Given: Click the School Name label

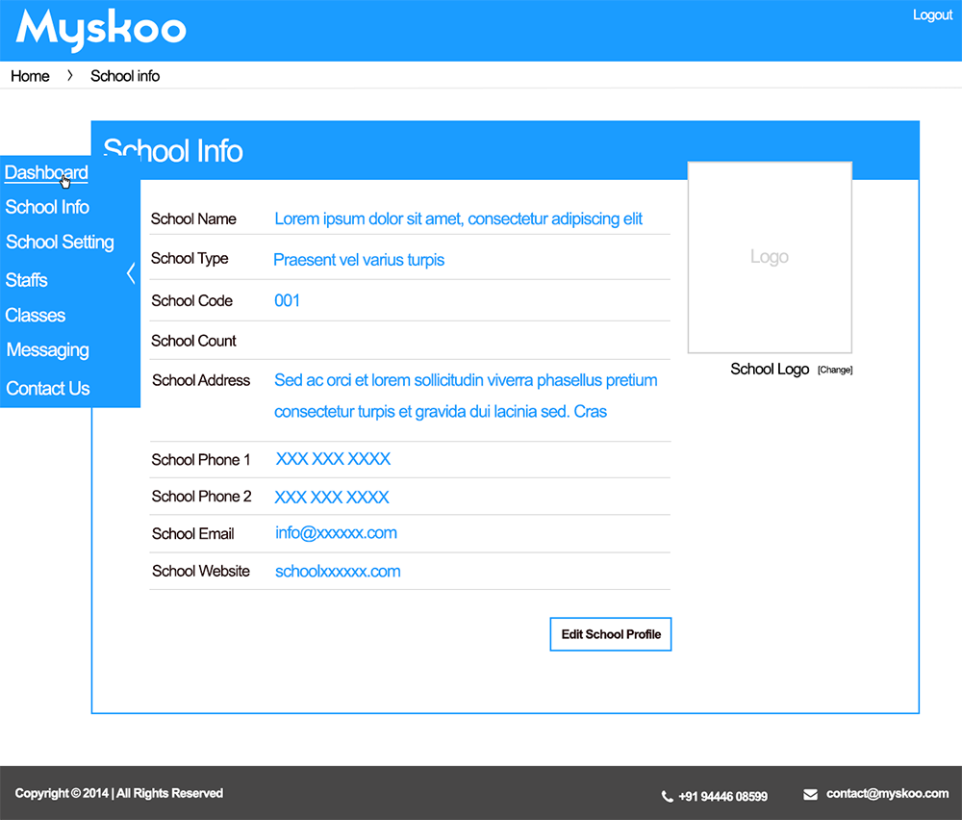Looking at the screenshot, I should point(193,219).
